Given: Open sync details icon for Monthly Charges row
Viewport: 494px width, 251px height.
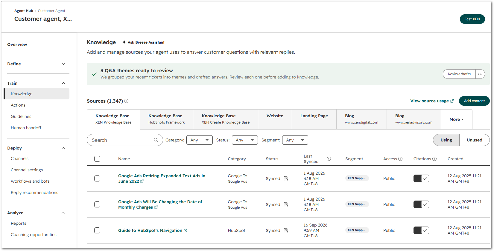Looking at the screenshot, I should tap(286, 204).
